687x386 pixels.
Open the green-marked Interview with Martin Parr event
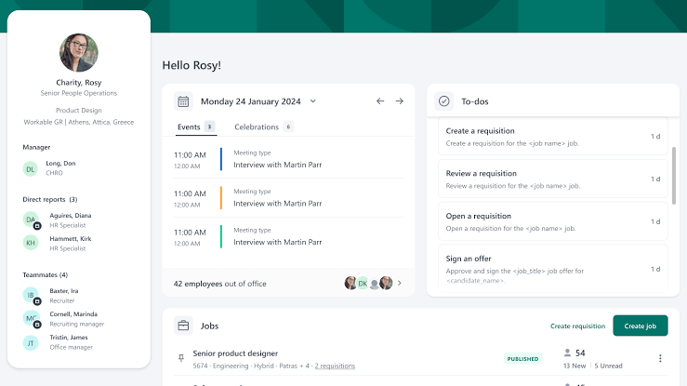click(x=288, y=236)
